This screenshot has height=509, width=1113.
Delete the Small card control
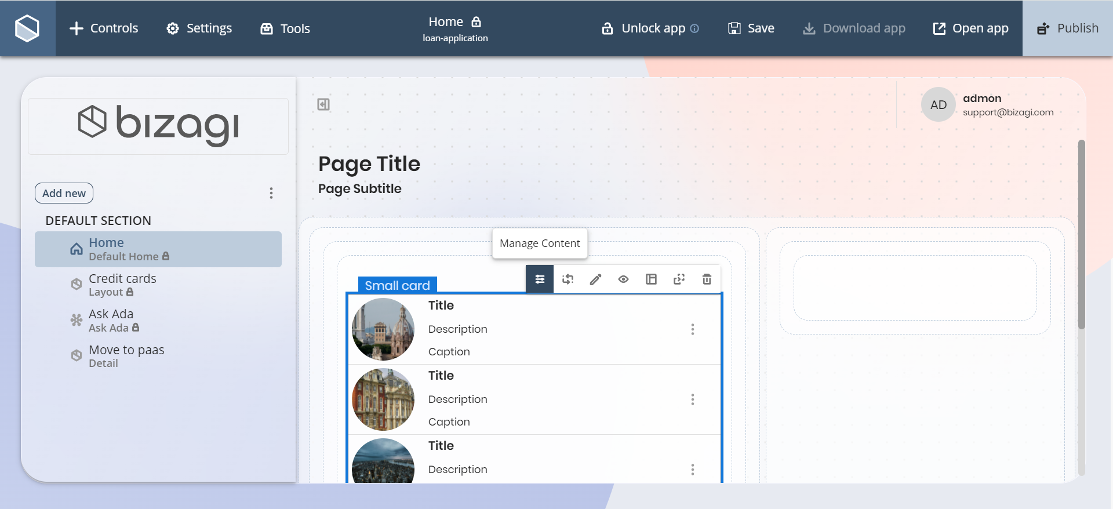(x=707, y=279)
